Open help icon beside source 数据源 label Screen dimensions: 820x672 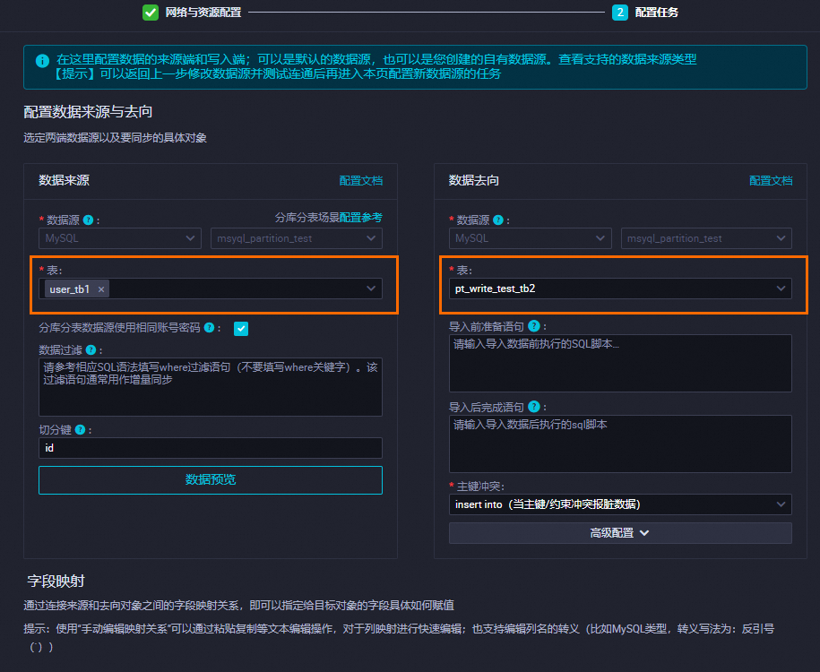(89, 220)
